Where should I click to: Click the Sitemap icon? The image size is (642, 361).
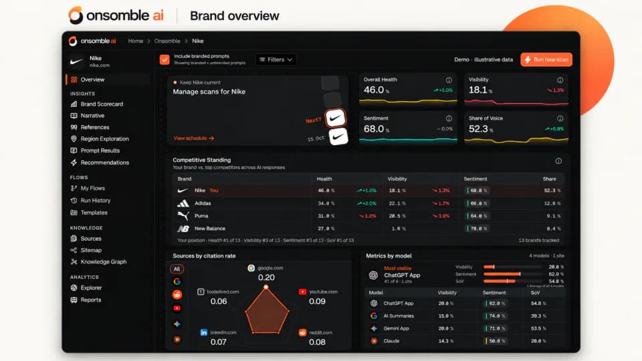[74, 250]
